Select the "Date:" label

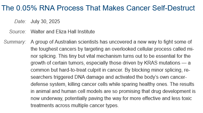pyautogui.click(x=20, y=21)
